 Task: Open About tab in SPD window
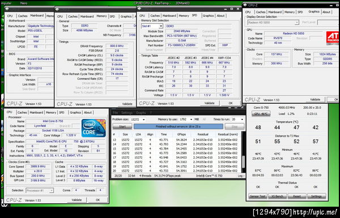coord(221,16)
